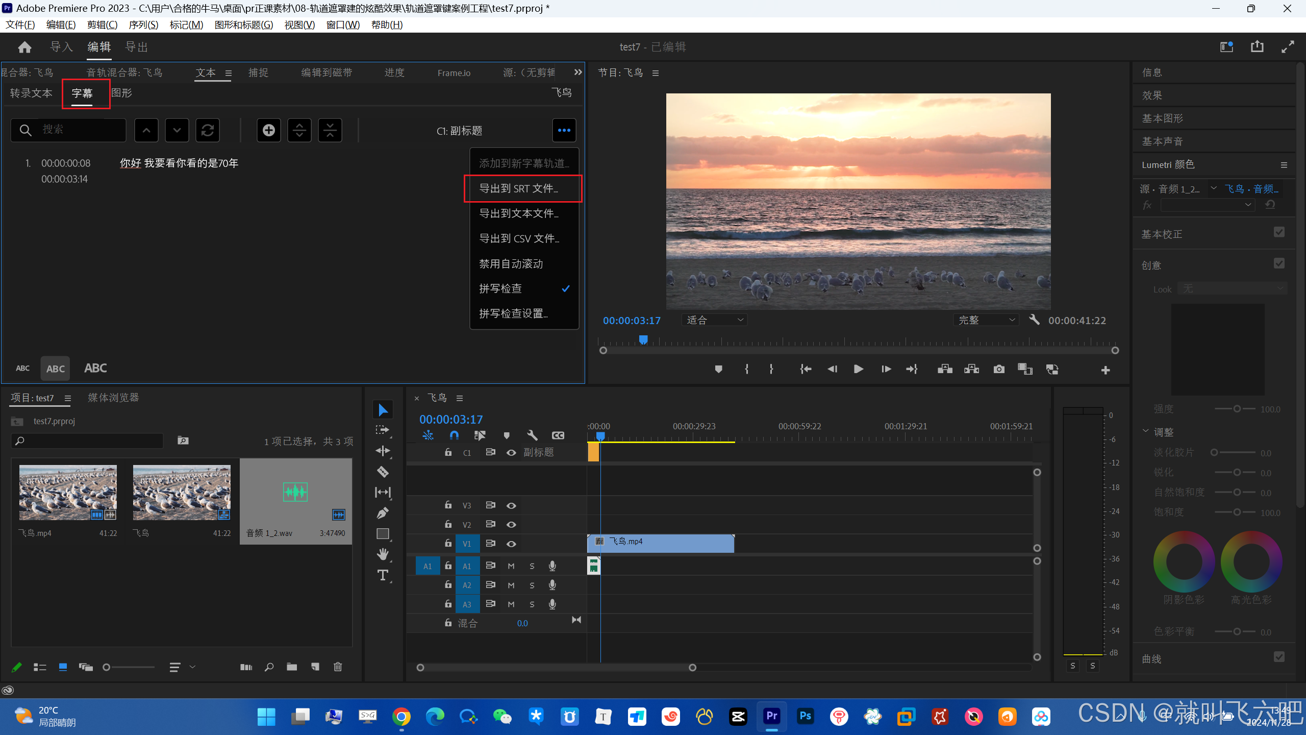
Task: Click the 导出 workspace button
Action: tap(137, 47)
